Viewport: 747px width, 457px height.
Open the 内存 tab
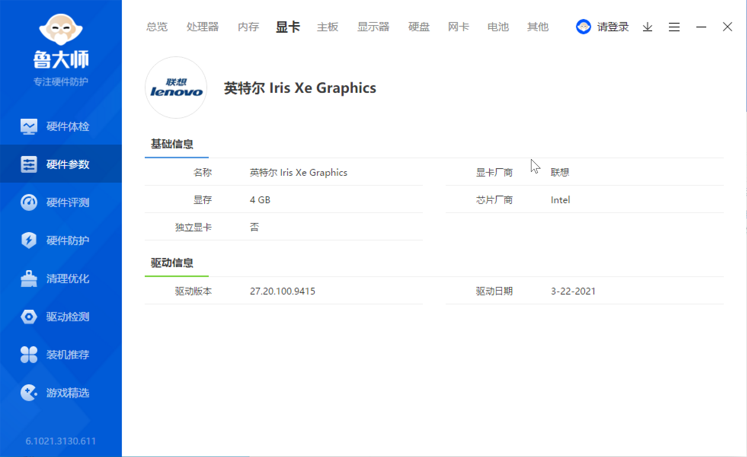tap(248, 27)
